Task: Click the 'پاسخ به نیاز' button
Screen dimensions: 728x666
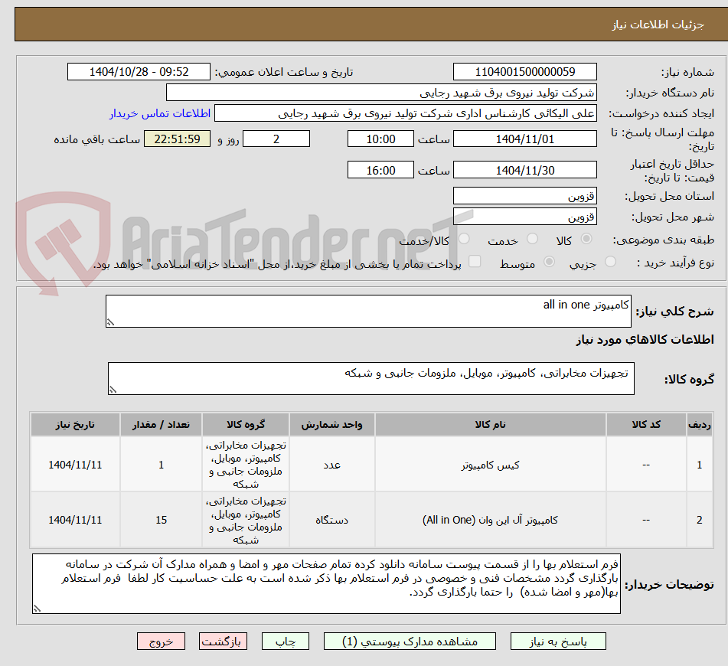Action: point(557,642)
